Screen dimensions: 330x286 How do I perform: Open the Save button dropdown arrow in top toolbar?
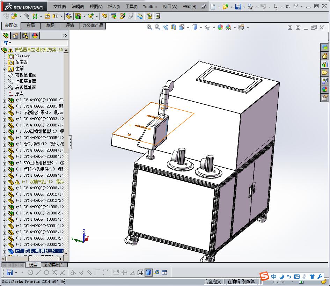pos(244,7)
